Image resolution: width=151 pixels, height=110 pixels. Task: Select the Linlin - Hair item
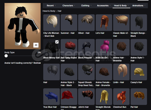[x=121, y=72]
